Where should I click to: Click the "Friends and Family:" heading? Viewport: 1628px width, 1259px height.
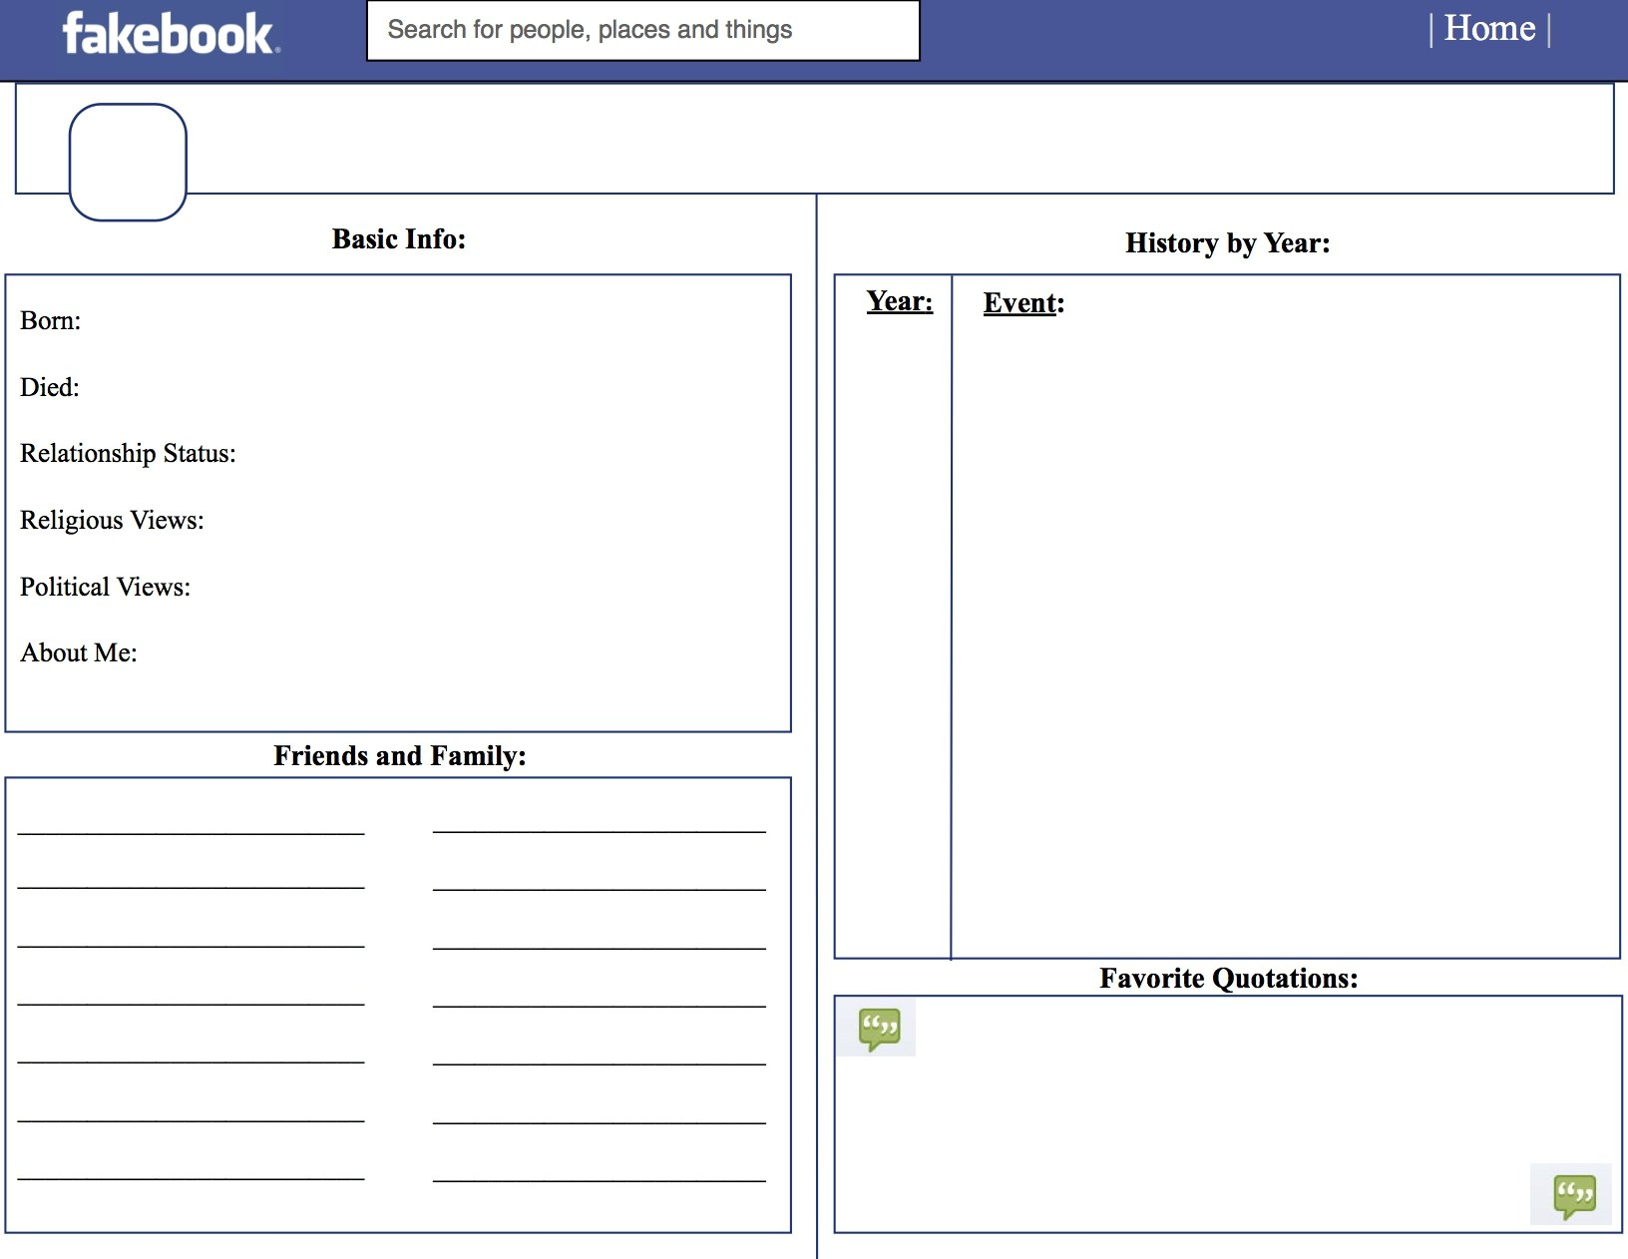tap(400, 756)
